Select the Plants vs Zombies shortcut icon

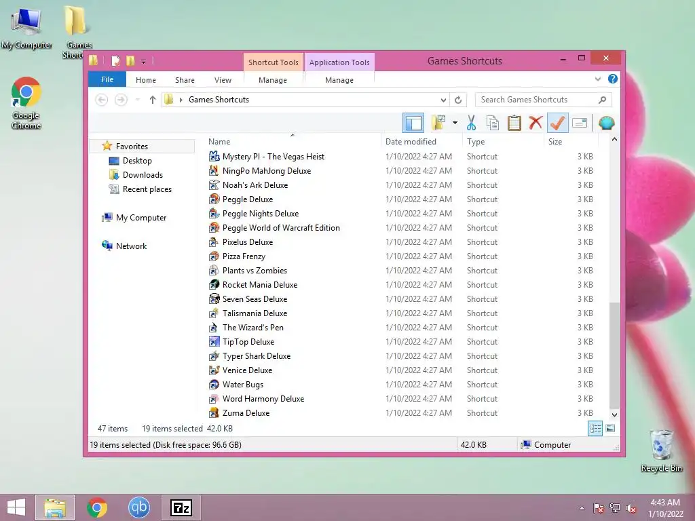click(214, 270)
